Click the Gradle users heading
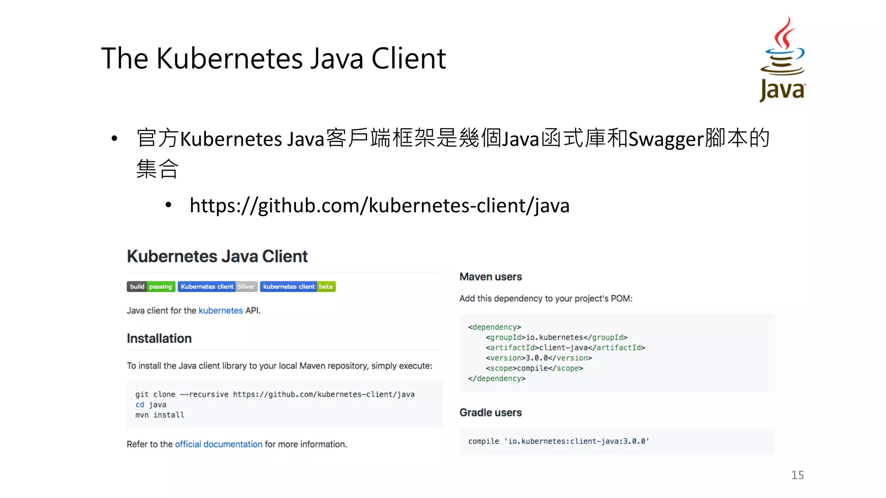This screenshot has height=498, width=886. pos(491,412)
